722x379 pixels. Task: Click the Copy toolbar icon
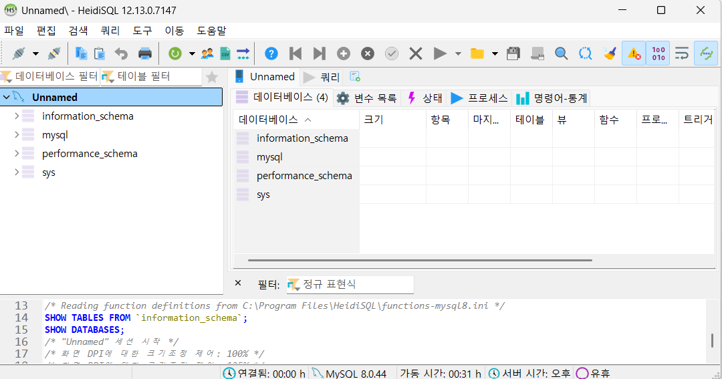coord(81,53)
